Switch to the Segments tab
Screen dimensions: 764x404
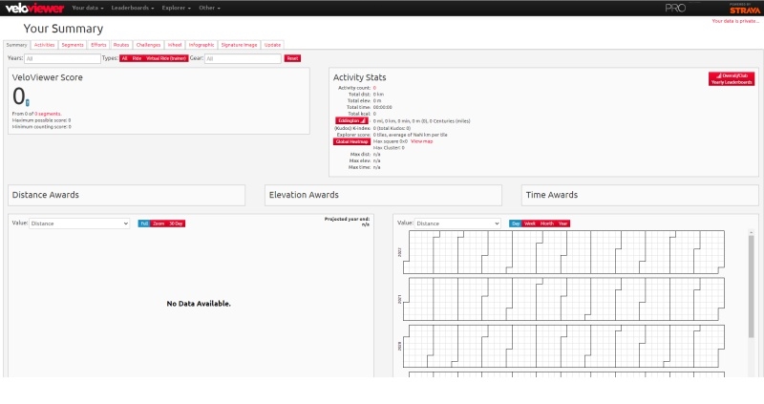73,45
